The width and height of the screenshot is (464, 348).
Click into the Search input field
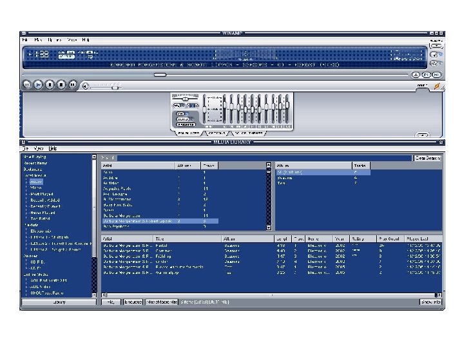[265, 158]
